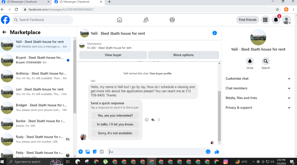Open the Anthony conversation
297x165 pixels.
pos(36,76)
